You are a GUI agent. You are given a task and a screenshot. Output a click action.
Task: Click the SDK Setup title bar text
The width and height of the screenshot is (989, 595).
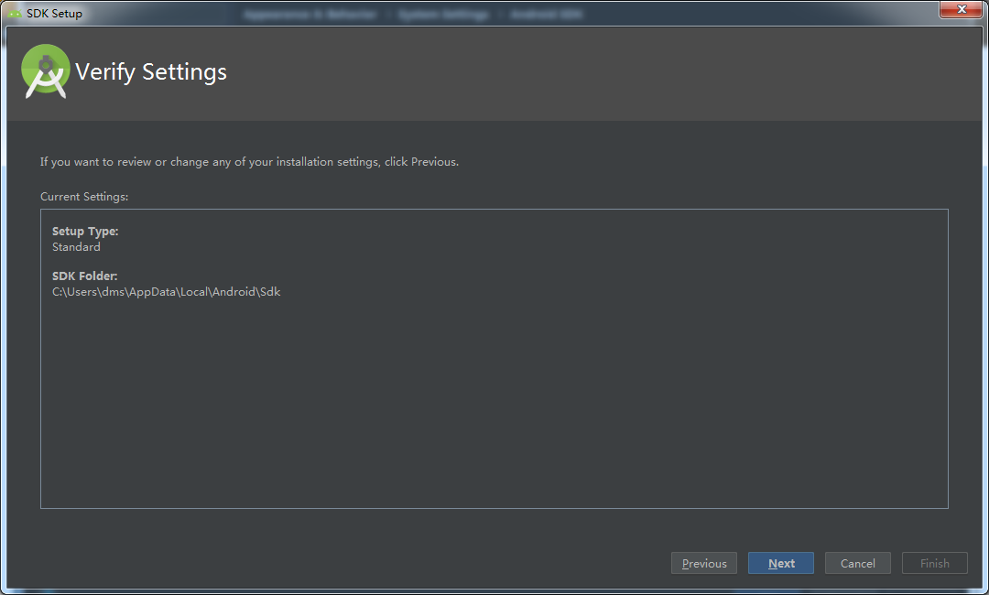(53, 13)
